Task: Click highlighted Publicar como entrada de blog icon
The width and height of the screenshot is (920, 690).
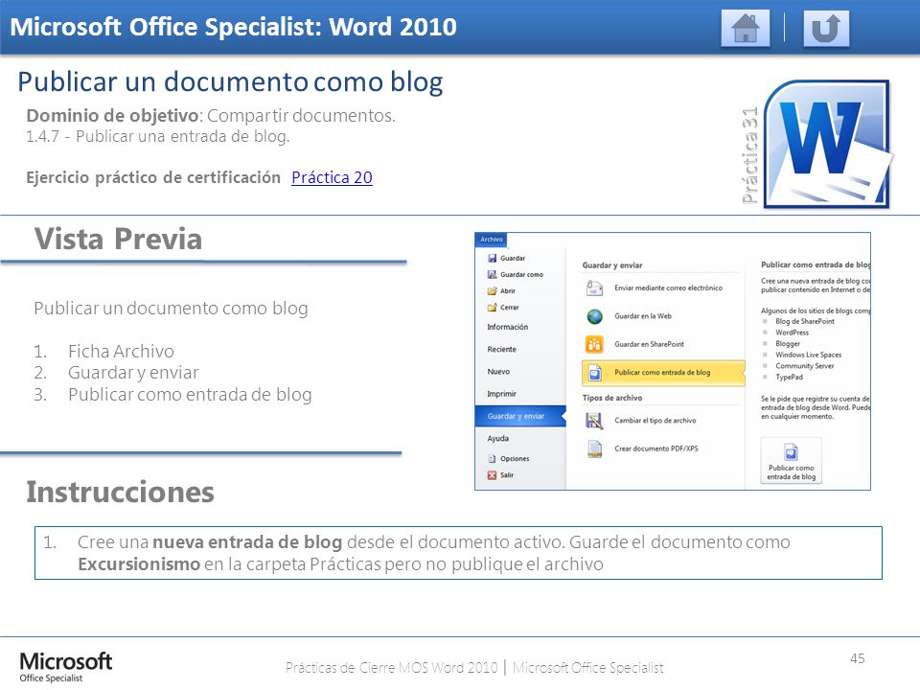Action: [594, 373]
